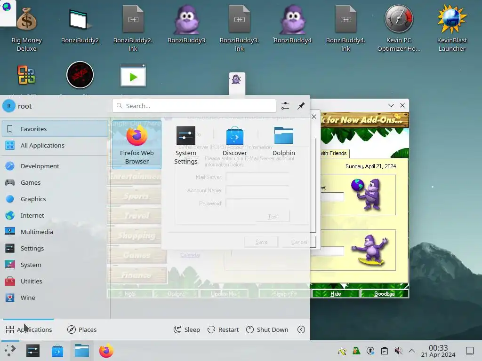Expand hidden system tray icons
482x361 pixels.
point(412,351)
